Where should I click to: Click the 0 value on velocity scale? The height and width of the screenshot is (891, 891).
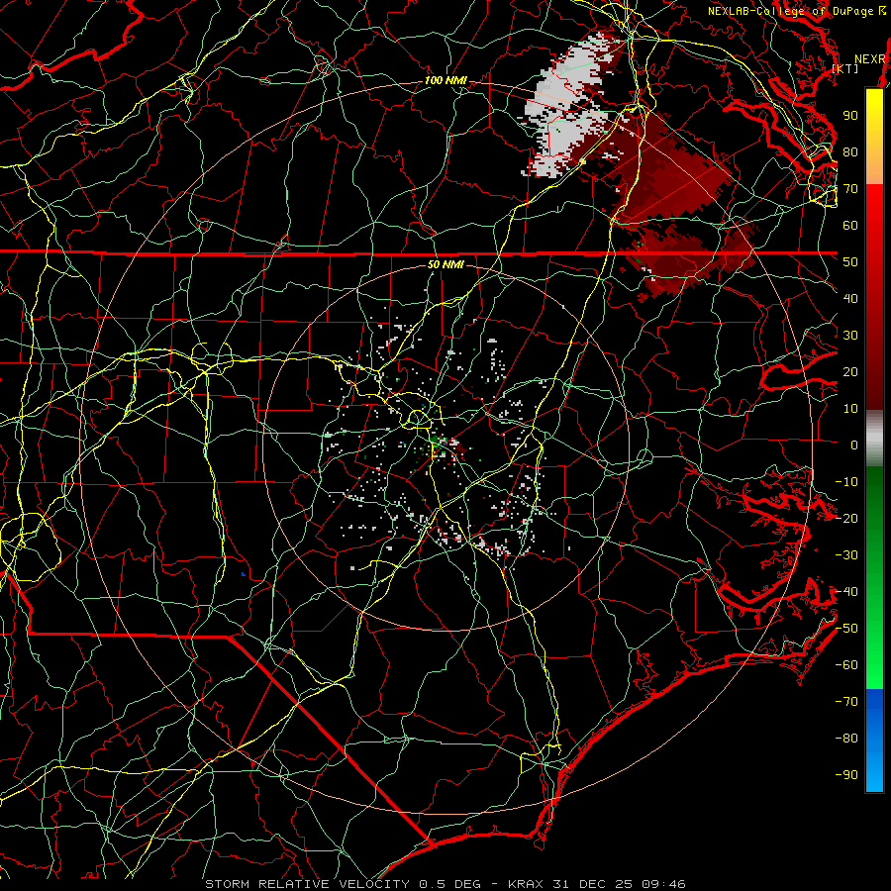coord(854,445)
